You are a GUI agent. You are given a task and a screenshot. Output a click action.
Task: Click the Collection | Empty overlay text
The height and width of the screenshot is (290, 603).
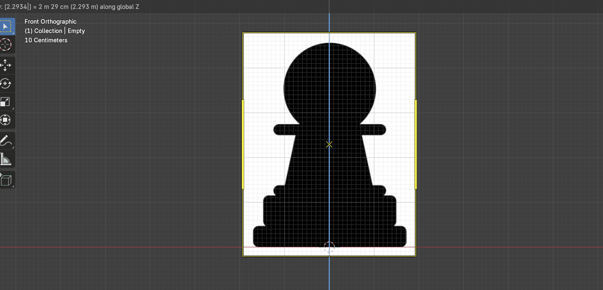(x=55, y=31)
